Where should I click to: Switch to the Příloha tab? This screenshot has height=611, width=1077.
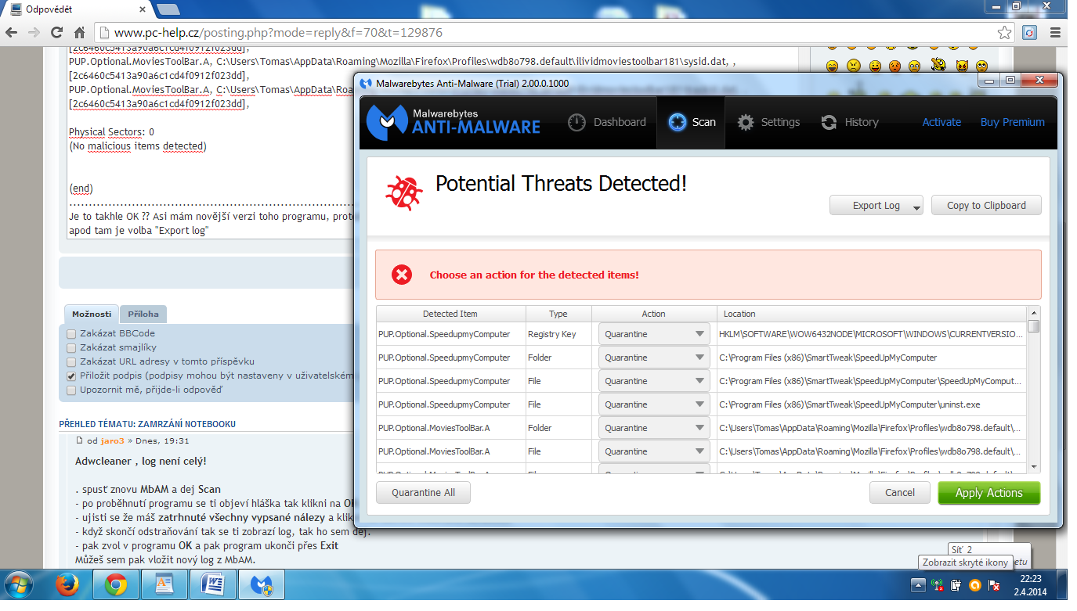pyautogui.click(x=143, y=314)
